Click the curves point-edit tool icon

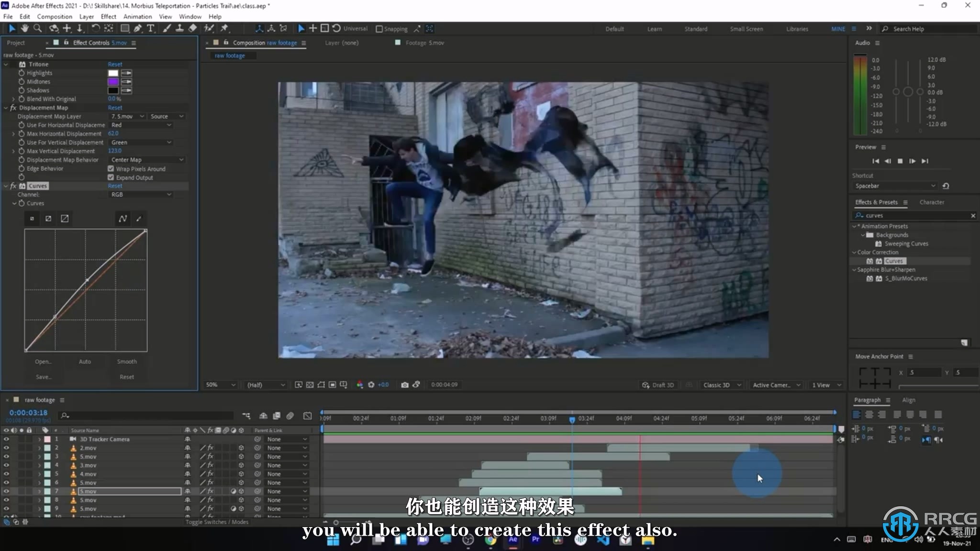(x=123, y=219)
